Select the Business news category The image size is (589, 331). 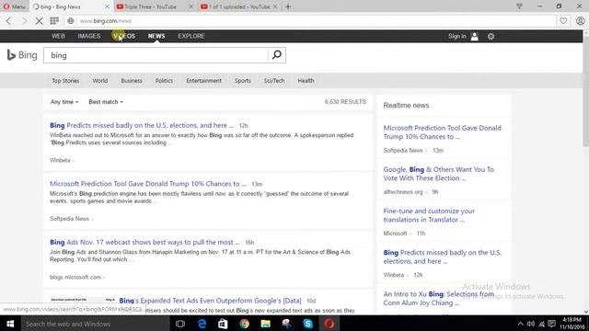pyautogui.click(x=132, y=81)
